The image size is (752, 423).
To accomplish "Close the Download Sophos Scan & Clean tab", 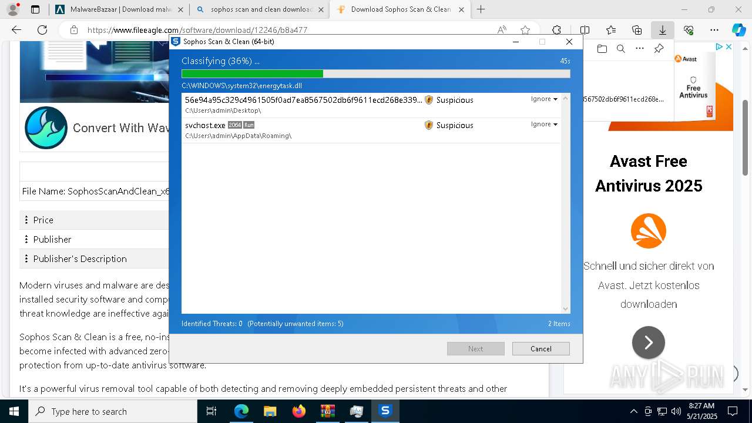I will point(461,9).
